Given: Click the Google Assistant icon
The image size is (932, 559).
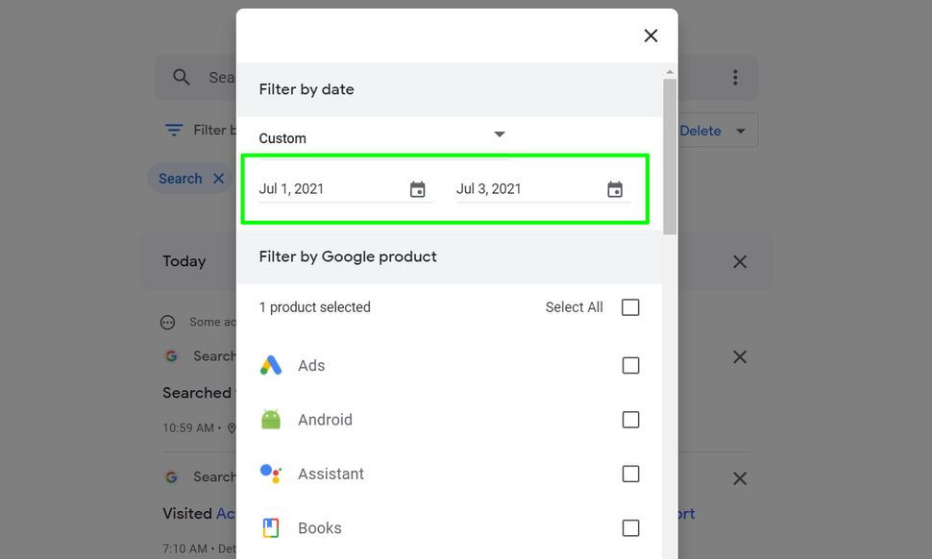Looking at the screenshot, I should pyautogui.click(x=270, y=473).
